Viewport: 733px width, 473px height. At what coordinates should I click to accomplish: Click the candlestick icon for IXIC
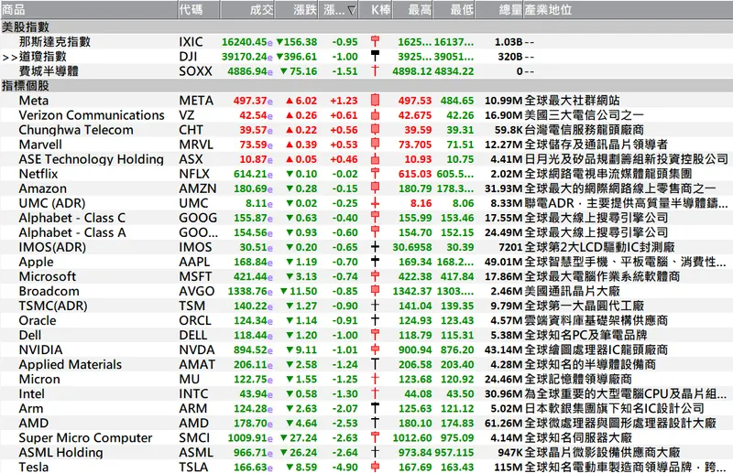click(x=375, y=41)
